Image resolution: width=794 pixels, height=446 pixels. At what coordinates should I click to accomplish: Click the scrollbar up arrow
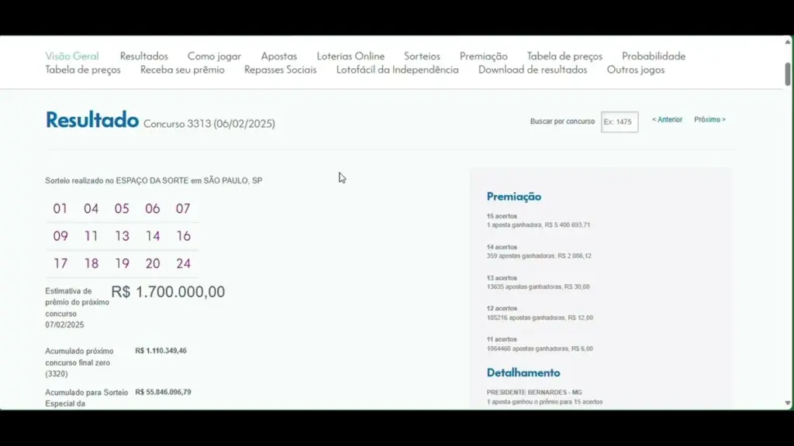(x=788, y=42)
